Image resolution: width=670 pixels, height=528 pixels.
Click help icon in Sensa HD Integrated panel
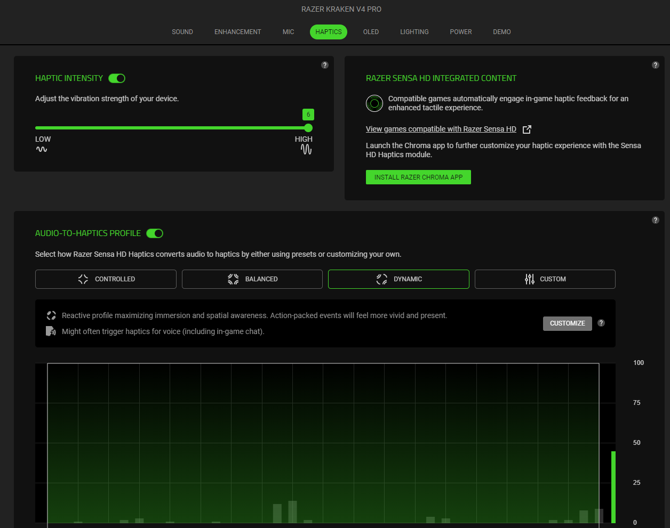pyautogui.click(x=656, y=65)
